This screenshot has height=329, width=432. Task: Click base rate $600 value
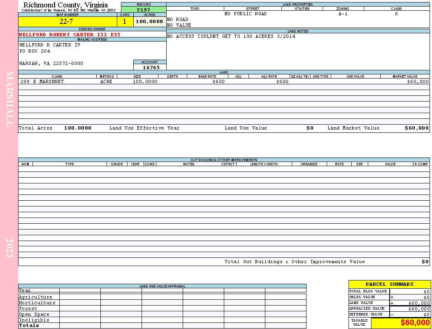click(x=218, y=81)
